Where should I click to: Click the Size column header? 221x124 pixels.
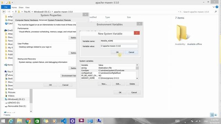click(129, 17)
